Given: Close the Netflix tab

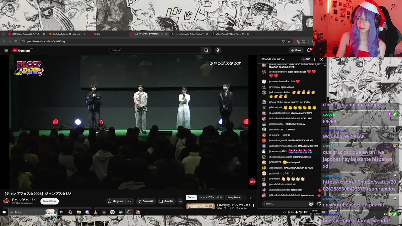Looking at the screenshot, I should 125,34.
